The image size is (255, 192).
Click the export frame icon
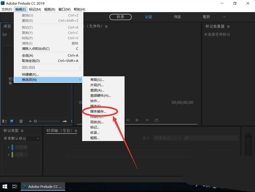tap(157, 120)
